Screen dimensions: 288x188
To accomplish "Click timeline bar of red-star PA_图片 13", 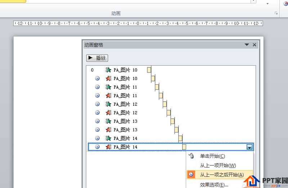I will coord(176,130).
